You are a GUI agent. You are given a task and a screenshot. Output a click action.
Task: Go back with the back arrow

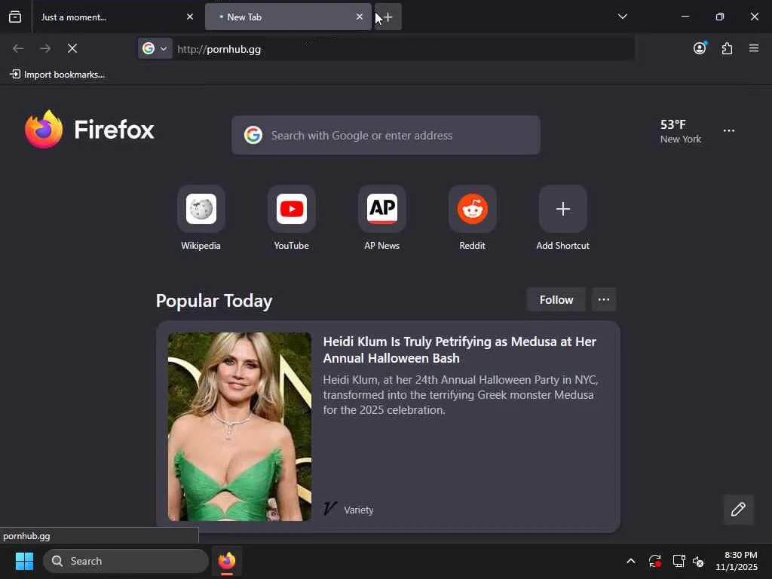coord(18,48)
